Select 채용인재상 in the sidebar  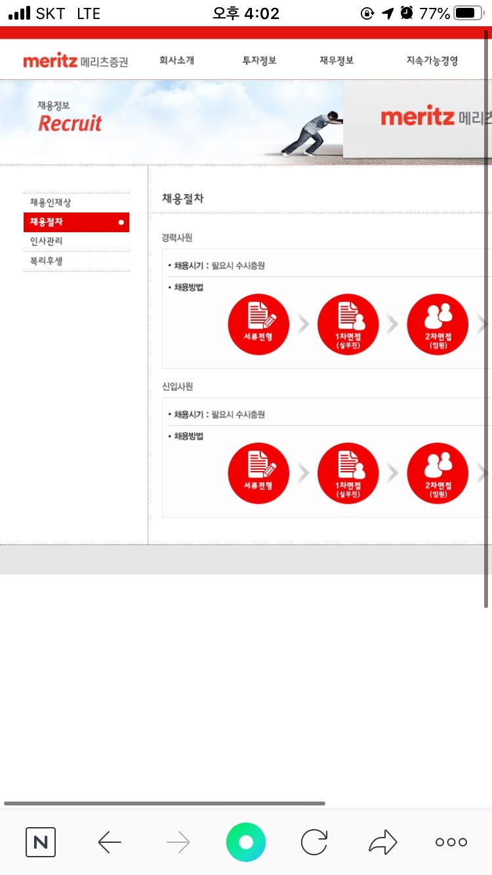pos(51,203)
